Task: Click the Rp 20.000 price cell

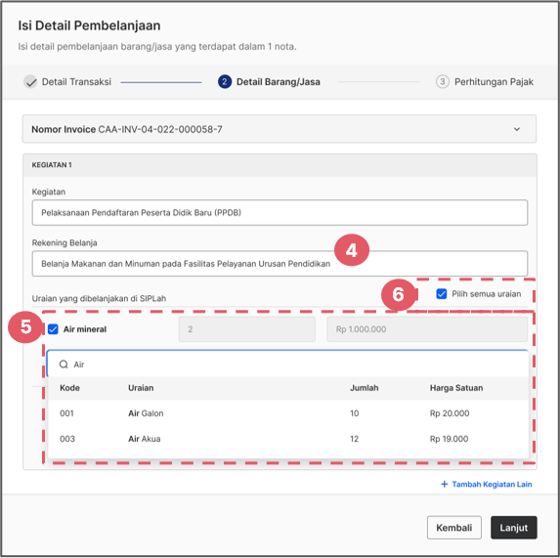Action: pyautogui.click(x=450, y=413)
